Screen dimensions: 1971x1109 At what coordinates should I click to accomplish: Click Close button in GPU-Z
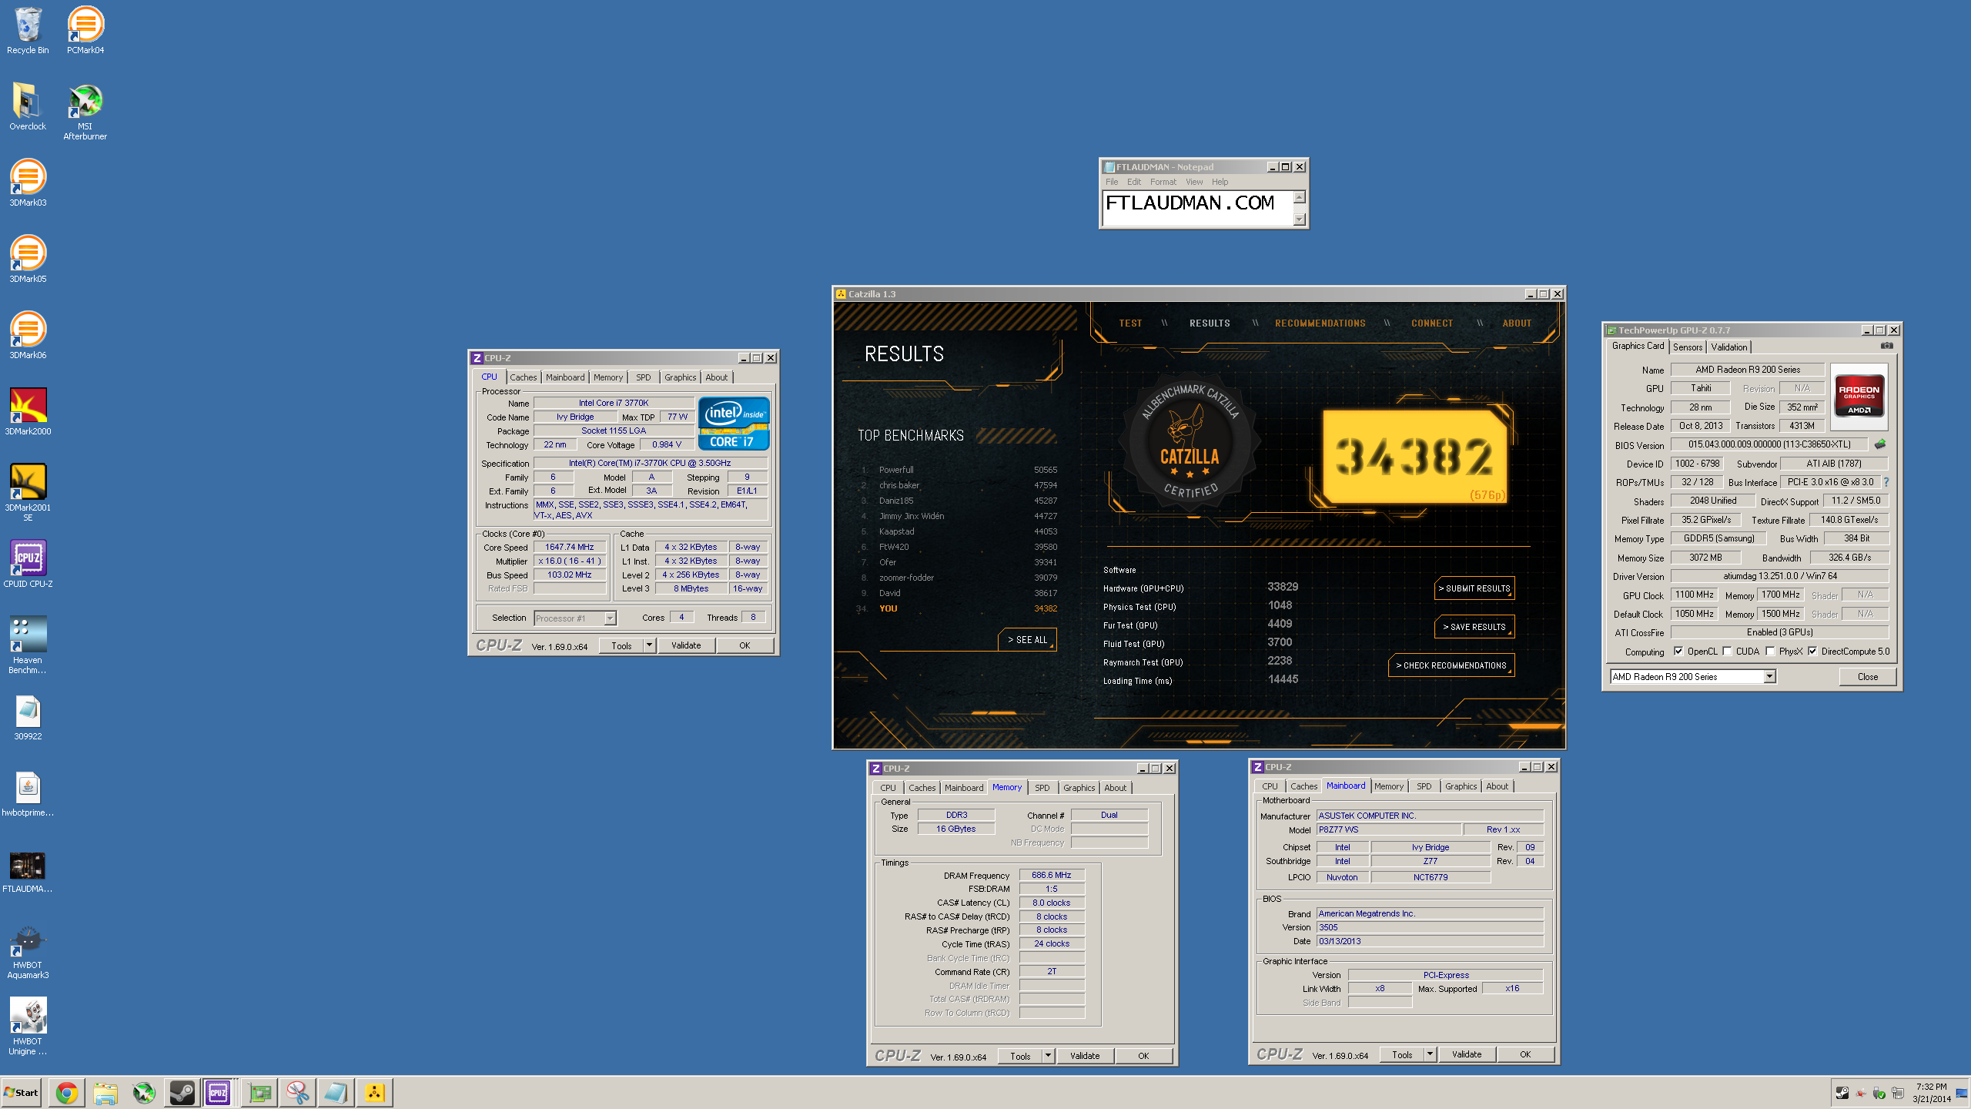1867,676
